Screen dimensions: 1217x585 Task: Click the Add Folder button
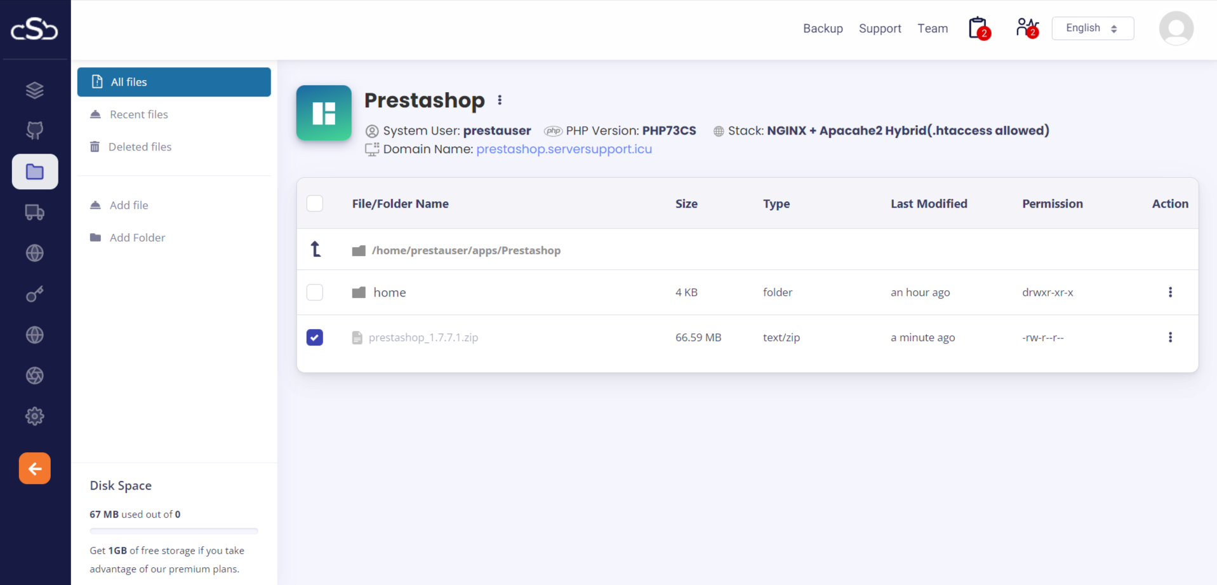[x=137, y=238]
